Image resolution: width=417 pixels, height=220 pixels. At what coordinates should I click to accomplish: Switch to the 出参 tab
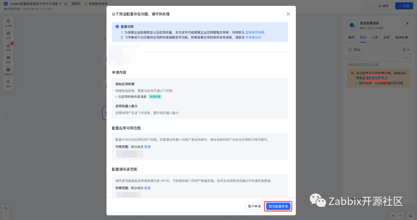point(386,37)
